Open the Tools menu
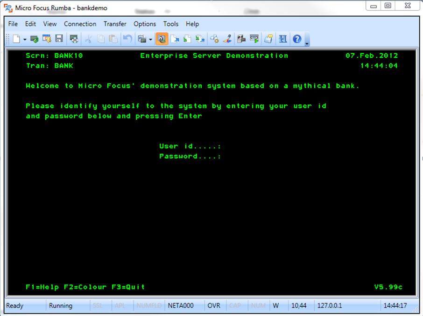Viewport: 423px width, 316px height. (x=171, y=24)
